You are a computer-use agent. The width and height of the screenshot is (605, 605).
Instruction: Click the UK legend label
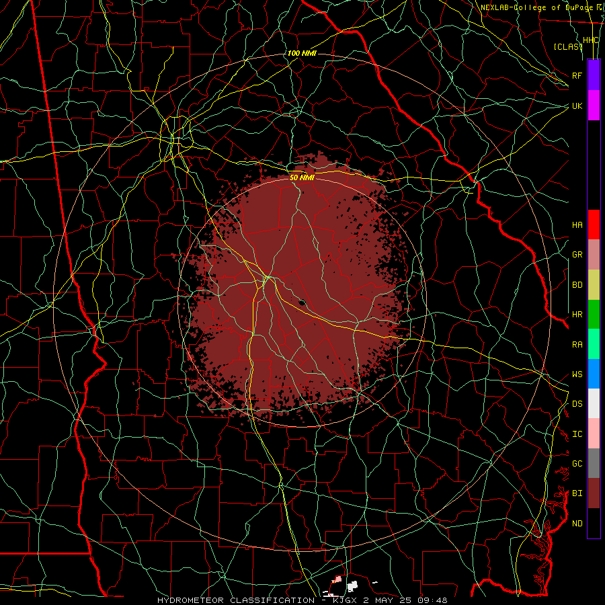pyautogui.click(x=577, y=106)
